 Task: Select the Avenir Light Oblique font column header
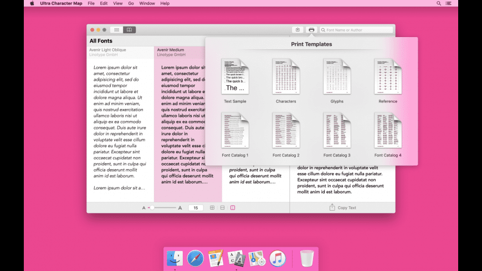coord(120,52)
